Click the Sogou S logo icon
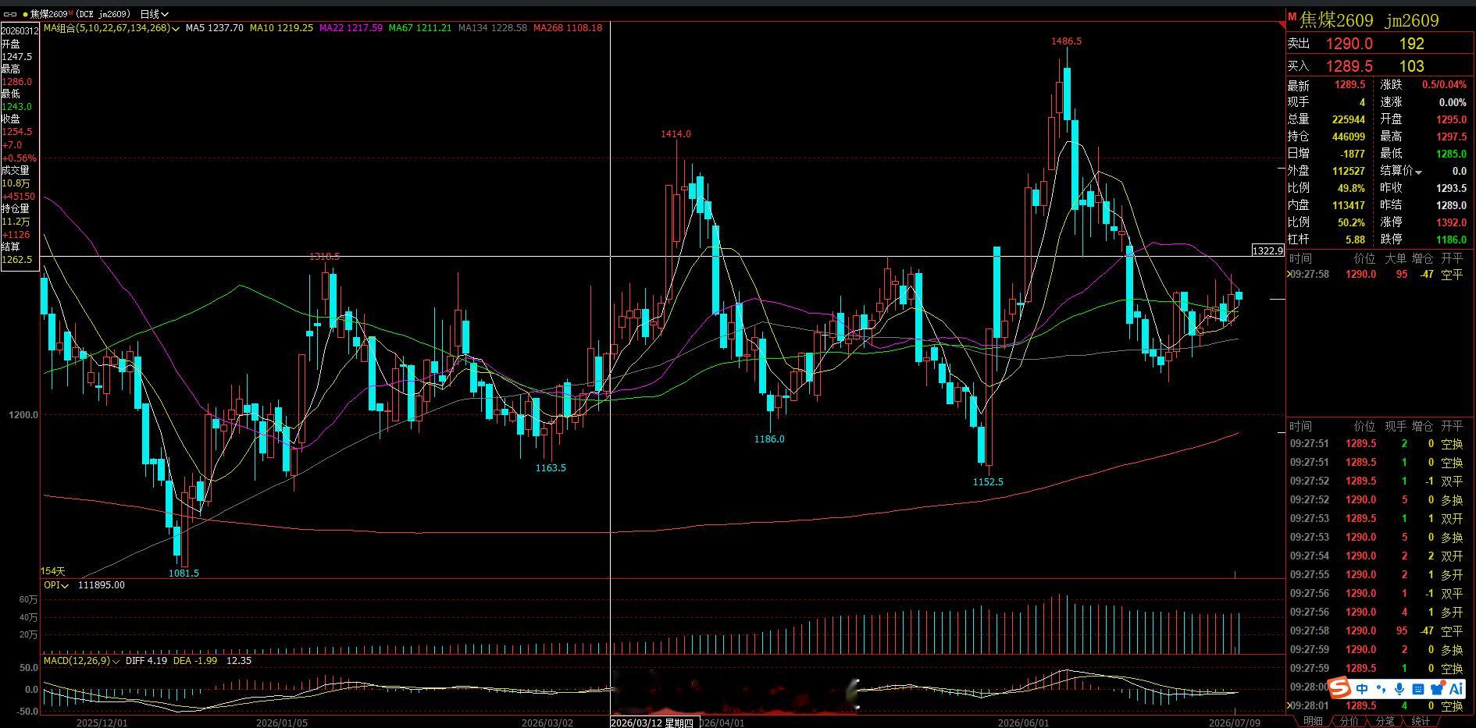 (x=1340, y=687)
